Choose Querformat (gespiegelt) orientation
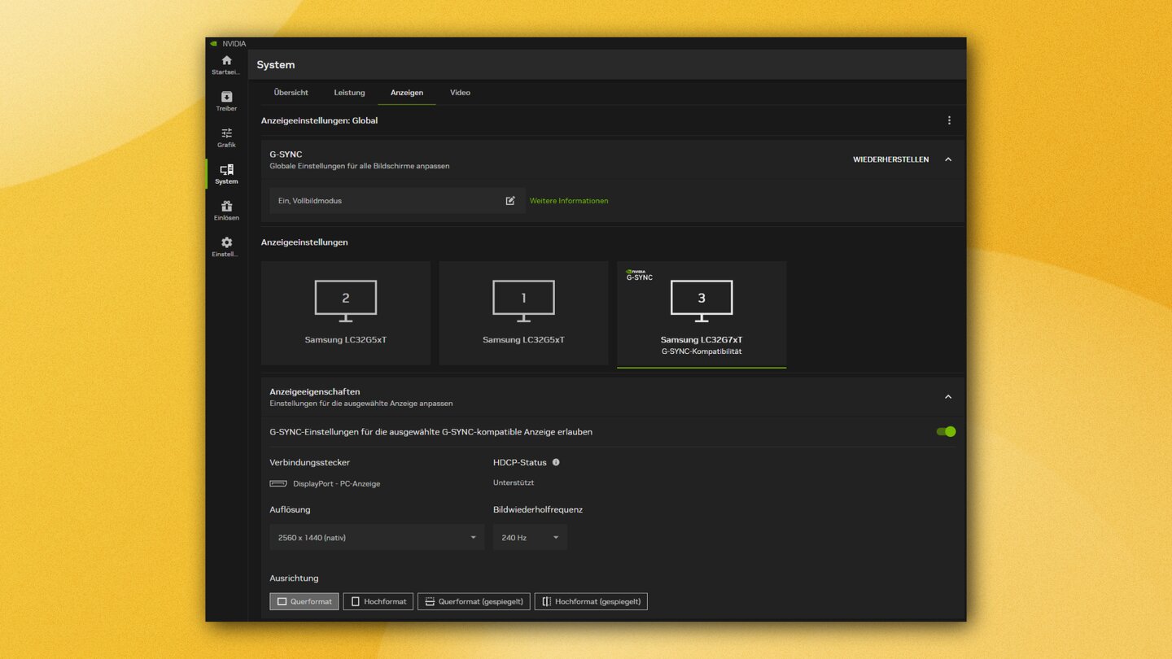The height and width of the screenshot is (659, 1172). 474,601
